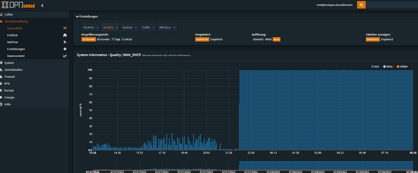Select 20 Stunden zoom level
The image size is (418, 173).
coord(89,39)
